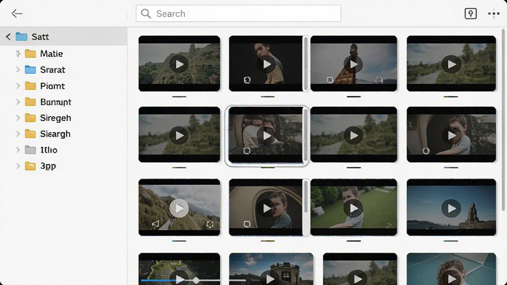The width and height of the screenshot is (507, 285).
Task: Expand the 1tlio folder chevron
Action: pos(18,149)
